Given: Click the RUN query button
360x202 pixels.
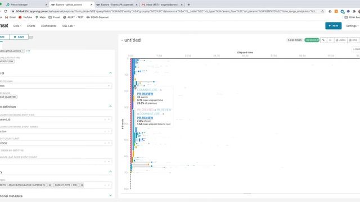Looking at the screenshot, I should click(4, 37).
